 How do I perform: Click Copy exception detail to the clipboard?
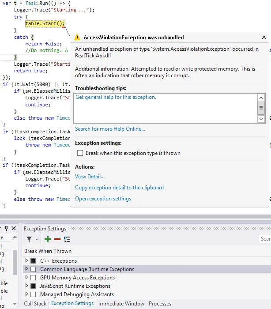(119, 188)
